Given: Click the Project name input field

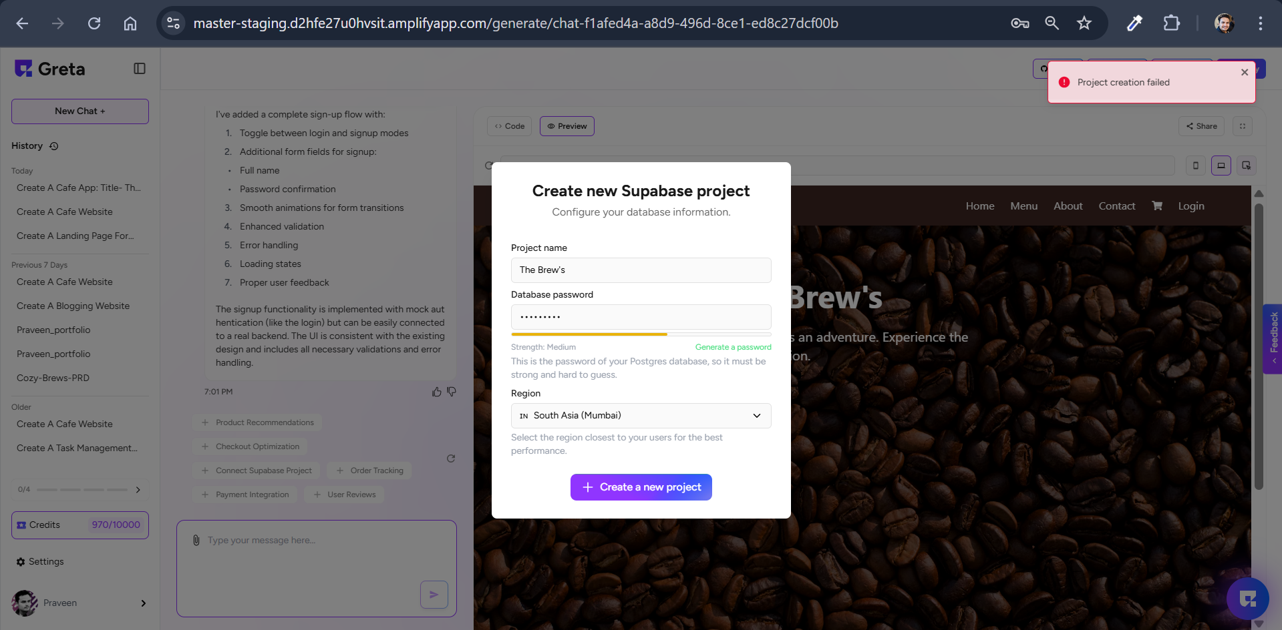Looking at the screenshot, I should tap(641, 270).
